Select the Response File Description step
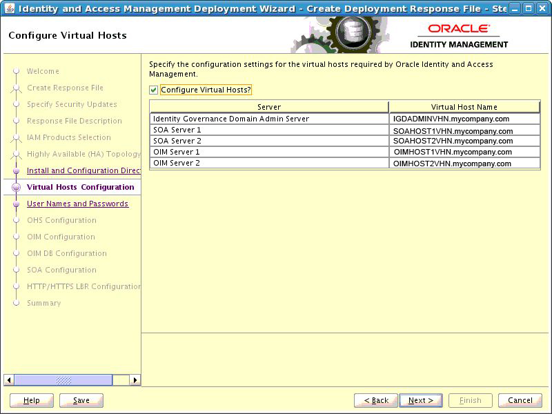This screenshot has height=414, width=552. (75, 121)
